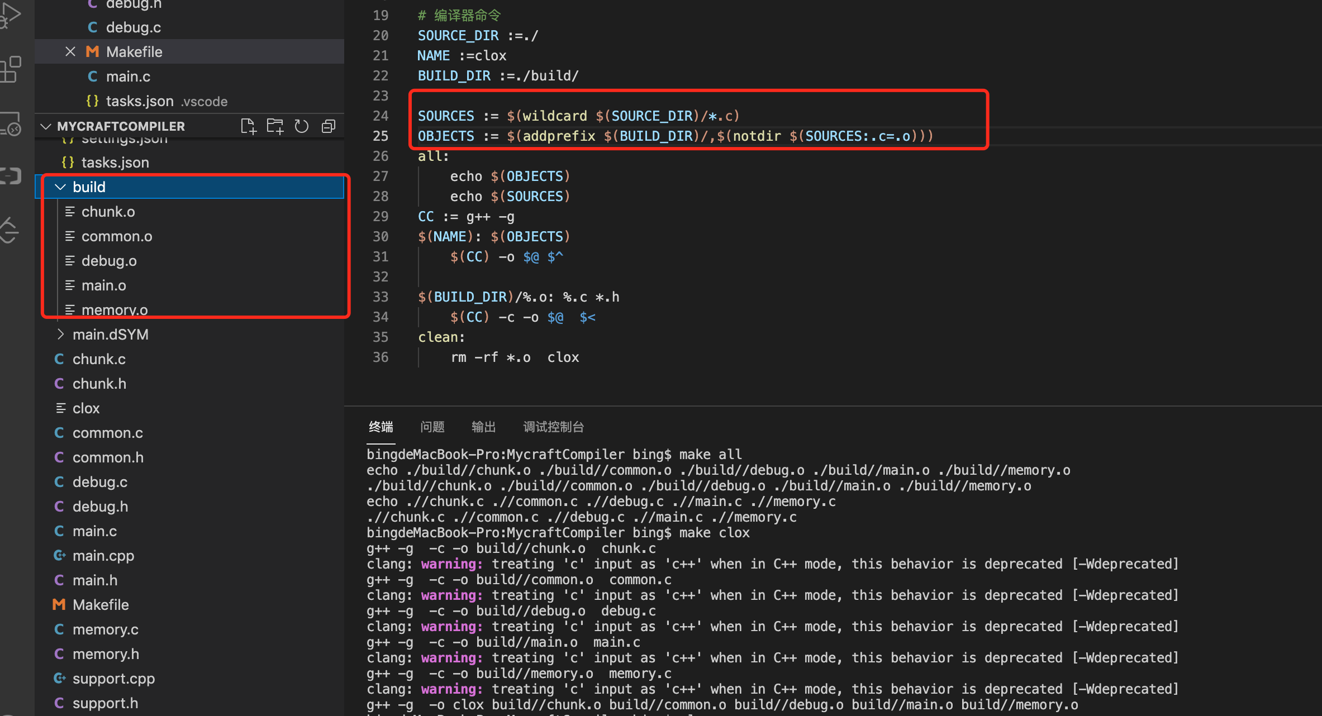Open common.h in explorer

point(189,457)
